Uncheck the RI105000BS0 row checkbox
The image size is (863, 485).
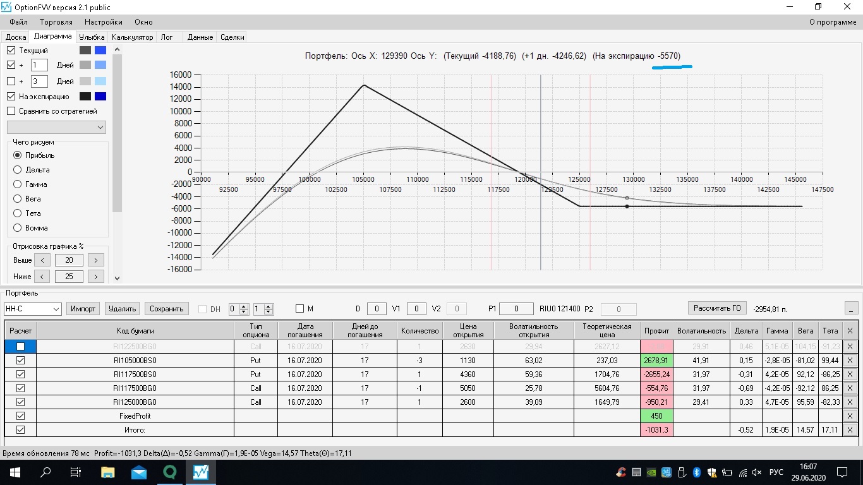tap(21, 361)
